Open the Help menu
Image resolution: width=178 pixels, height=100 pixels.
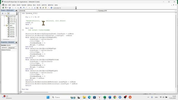pos(56,5)
